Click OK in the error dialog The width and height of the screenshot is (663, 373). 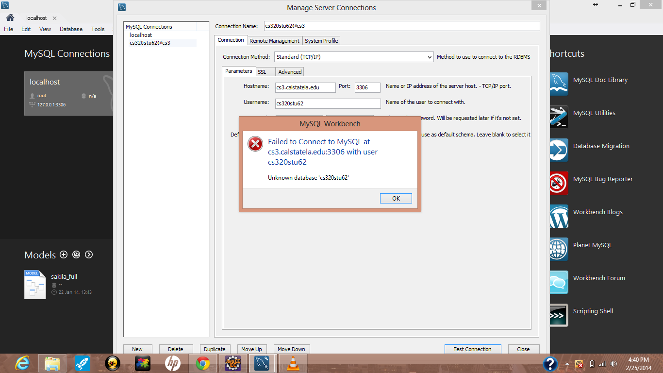396,198
